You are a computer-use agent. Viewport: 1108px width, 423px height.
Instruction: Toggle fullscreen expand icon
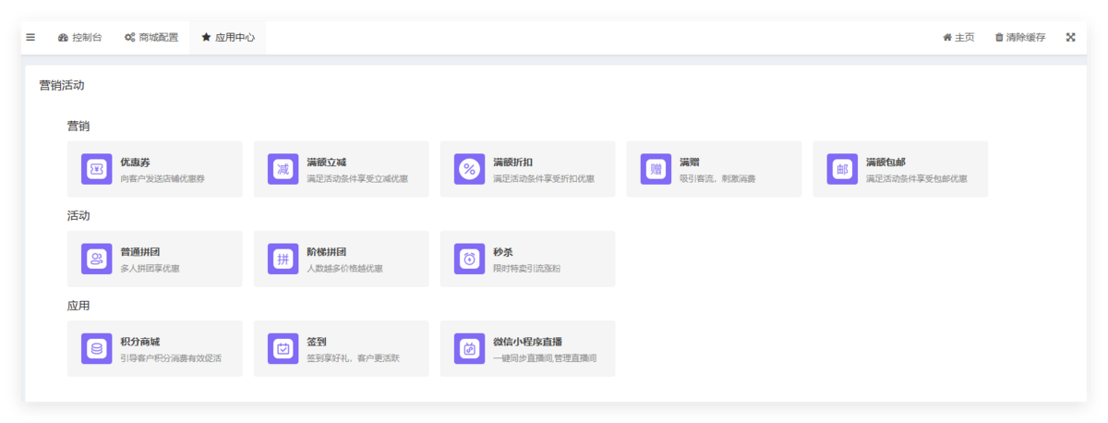pos(1071,38)
